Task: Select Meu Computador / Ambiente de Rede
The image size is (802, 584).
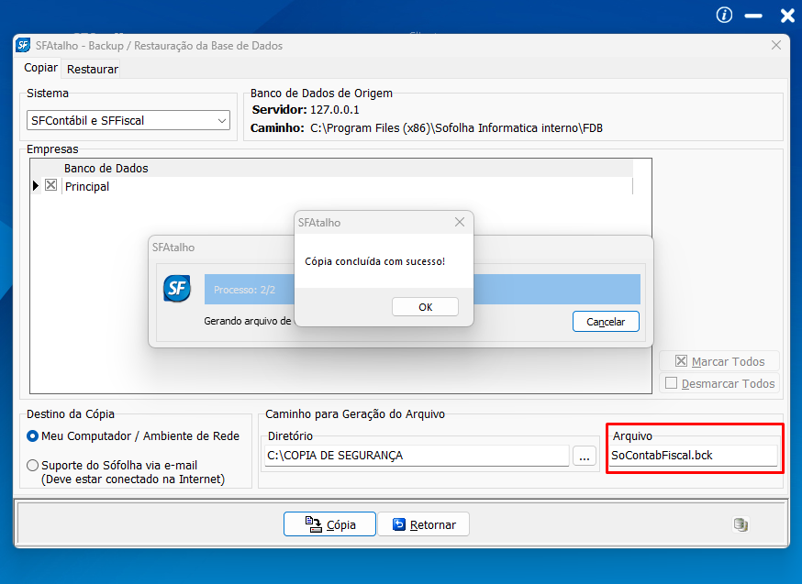Action: [x=33, y=435]
